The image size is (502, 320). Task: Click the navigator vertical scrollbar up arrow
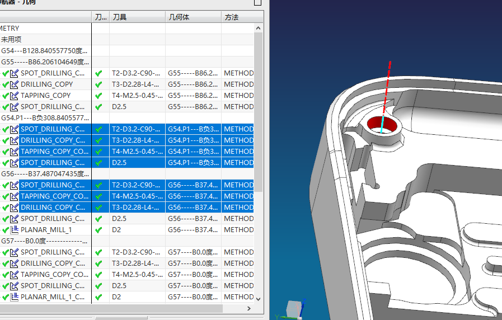click(x=259, y=28)
